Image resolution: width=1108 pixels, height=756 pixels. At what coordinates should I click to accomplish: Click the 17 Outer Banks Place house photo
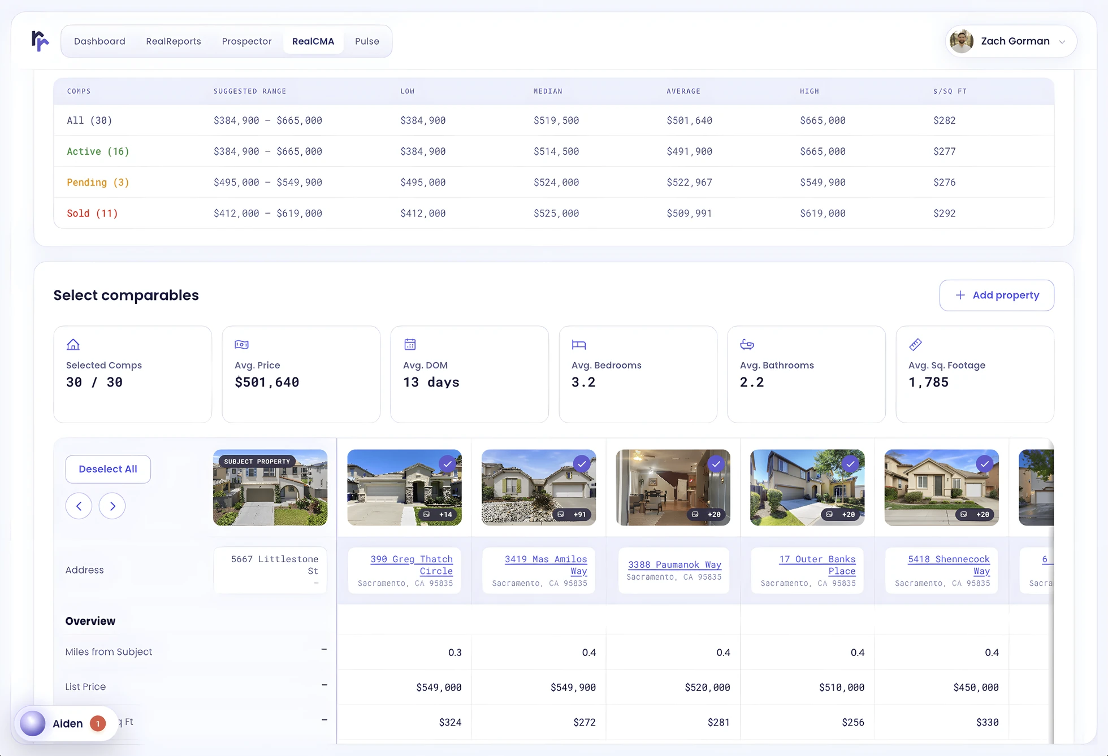pyautogui.click(x=807, y=488)
